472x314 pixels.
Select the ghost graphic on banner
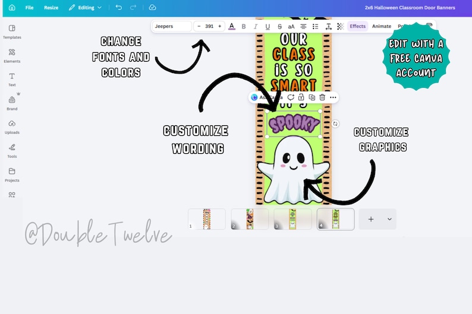click(293, 170)
